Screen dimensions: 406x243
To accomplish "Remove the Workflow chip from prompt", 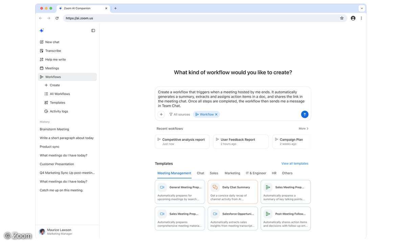I will click(x=217, y=114).
